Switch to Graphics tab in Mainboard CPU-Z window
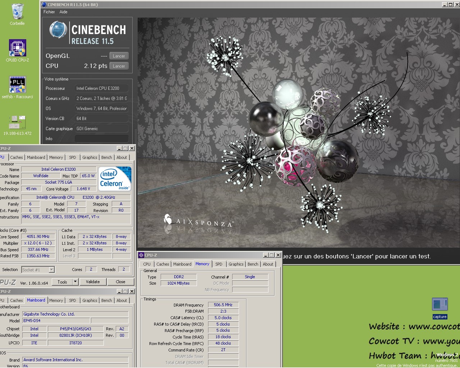The width and height of the screenshot is (460, 368). click(x=90, y=300)
